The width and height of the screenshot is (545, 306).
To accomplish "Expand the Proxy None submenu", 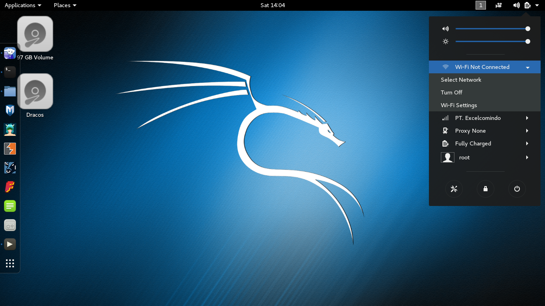I will point(470,131).
